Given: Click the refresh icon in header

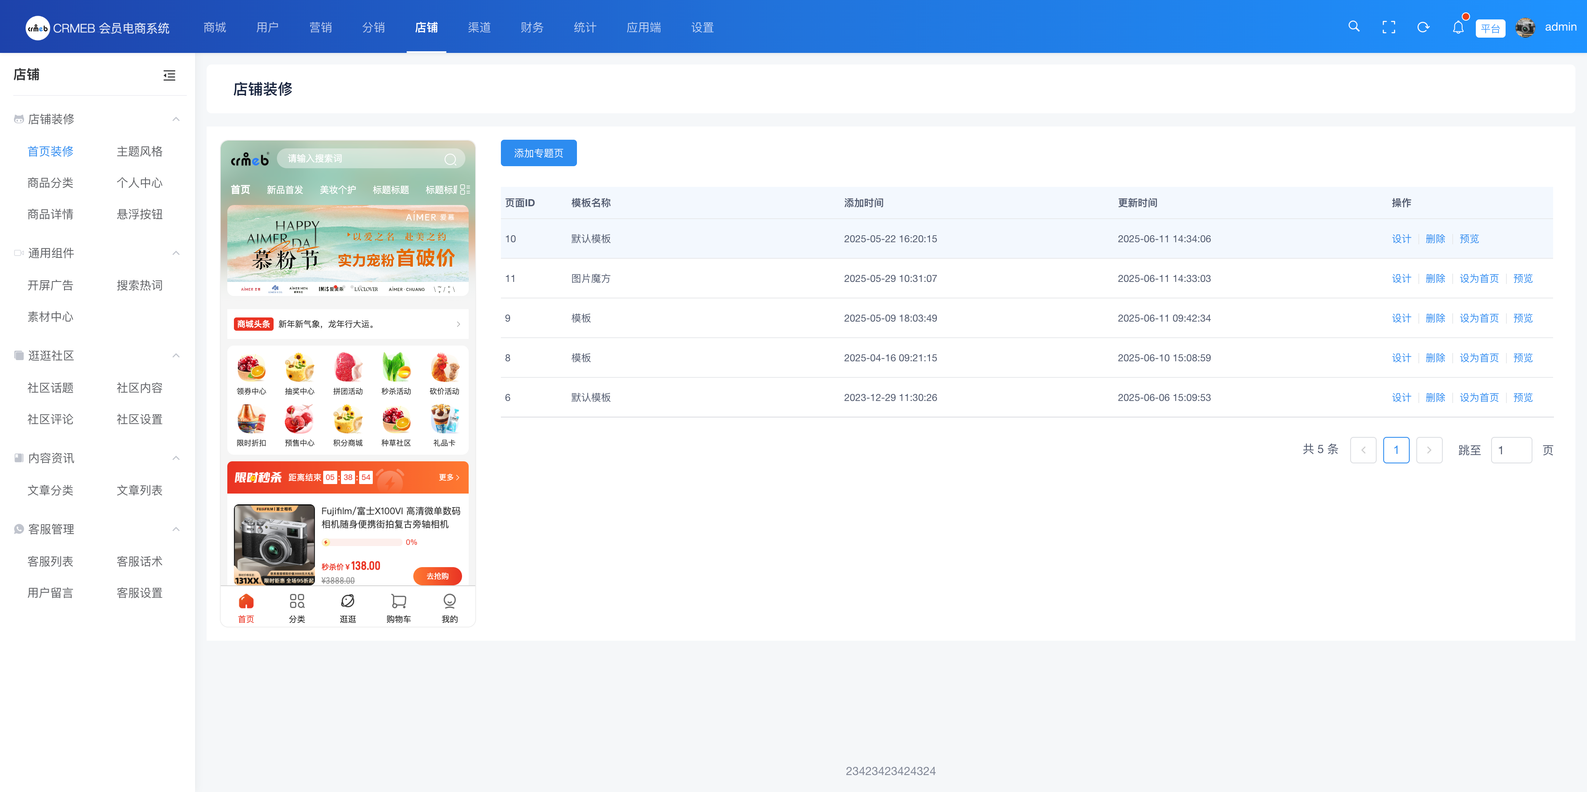Looking at the screenshot, I should [1423, 27].
